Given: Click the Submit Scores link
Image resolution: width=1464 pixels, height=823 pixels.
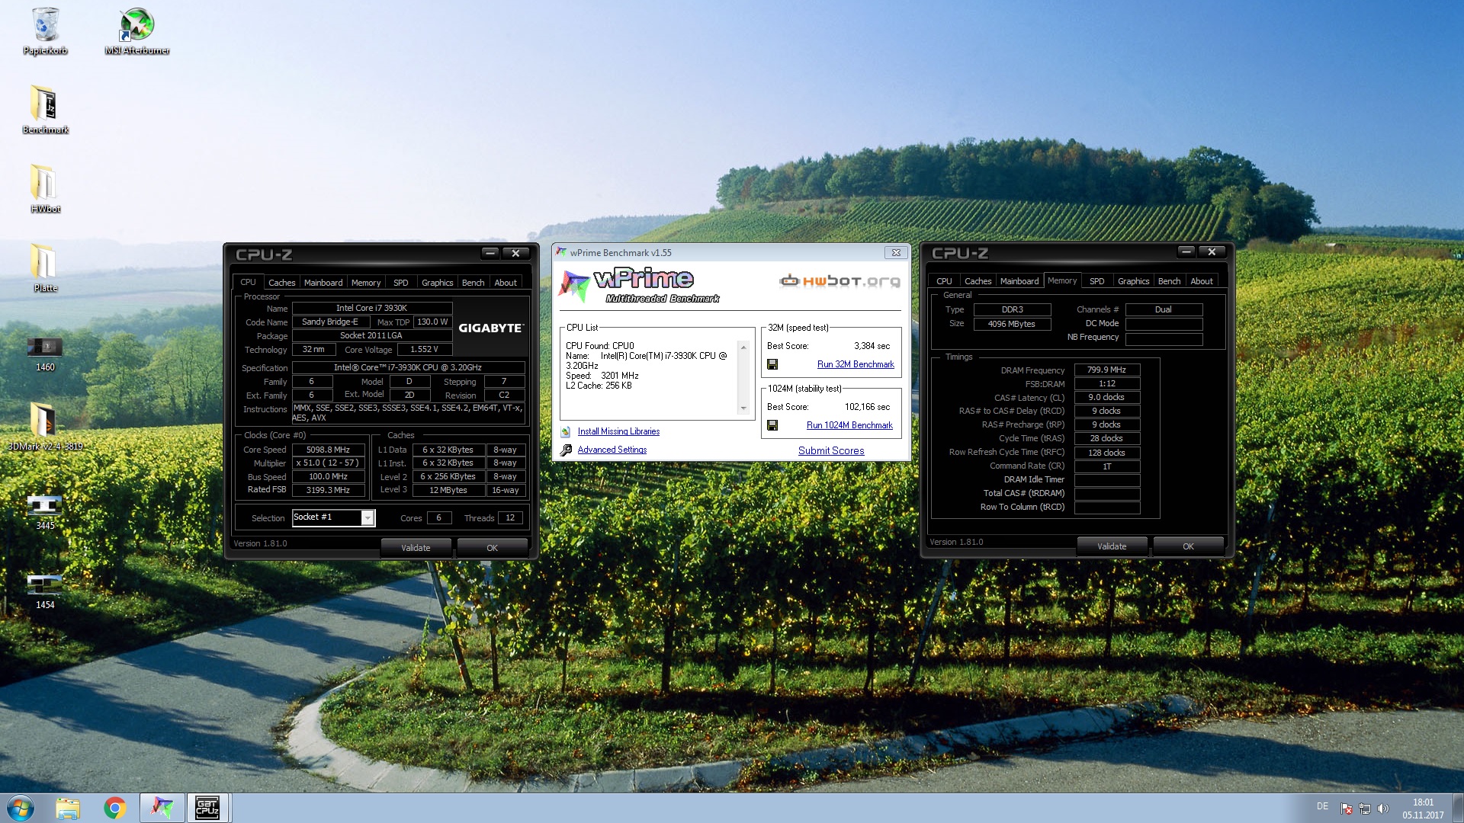Looking at the screenshot, I should [x=831, y=451].
